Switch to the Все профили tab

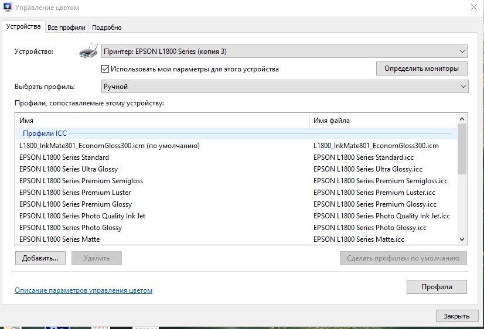pyautogui.click(x=66, y=28)
